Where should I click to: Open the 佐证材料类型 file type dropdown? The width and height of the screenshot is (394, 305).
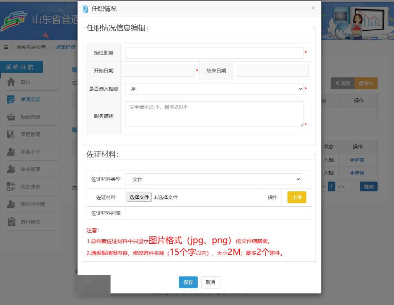[214, 179]
